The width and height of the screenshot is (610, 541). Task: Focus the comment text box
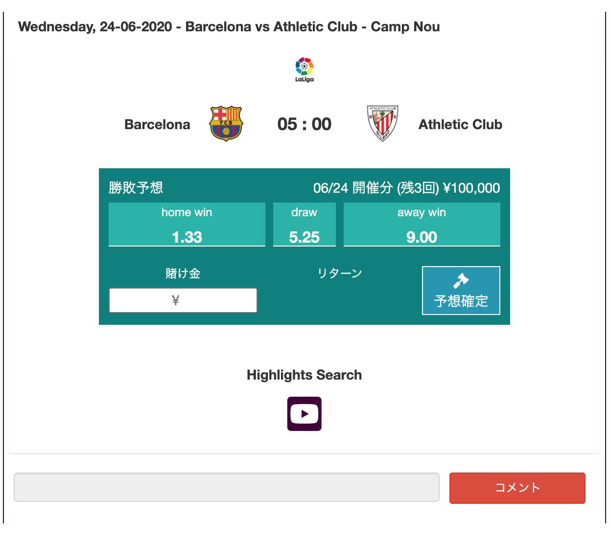[x=226, y=487]
